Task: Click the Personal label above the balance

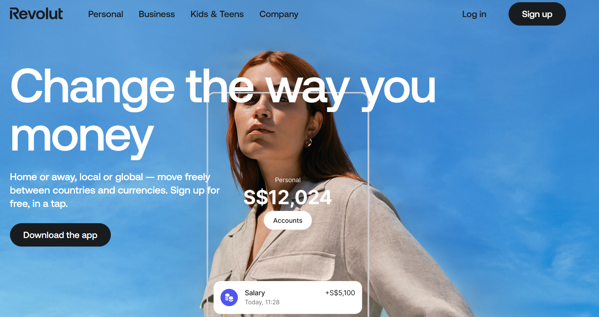Action: pos(288,180)
